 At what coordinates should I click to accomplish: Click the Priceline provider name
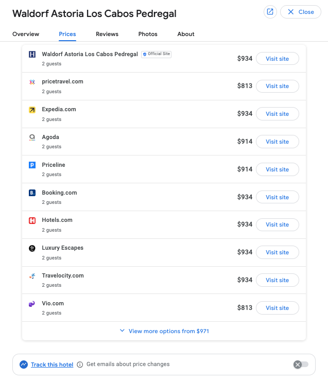[x=54, y=165]
